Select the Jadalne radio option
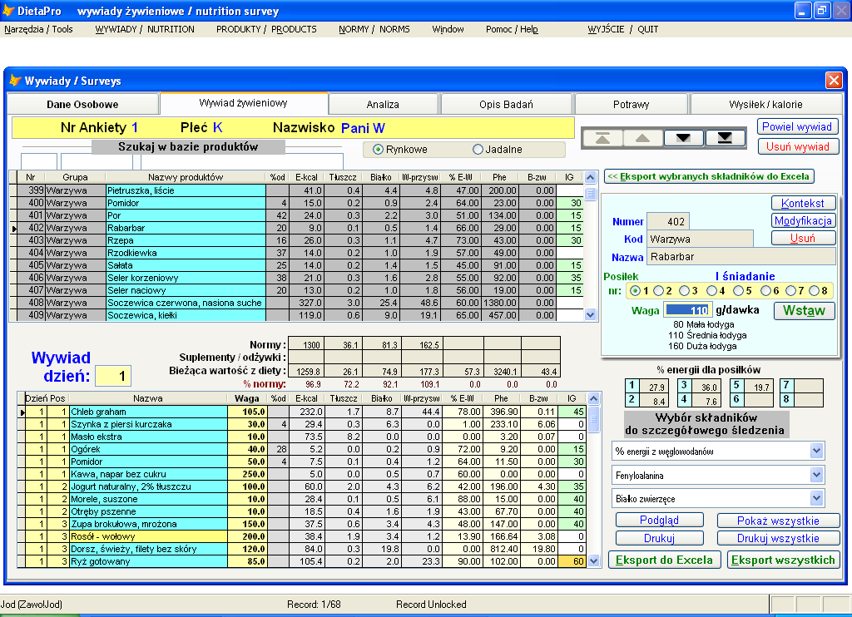Viewport: 852px width, 617px height. click(478, 150)
